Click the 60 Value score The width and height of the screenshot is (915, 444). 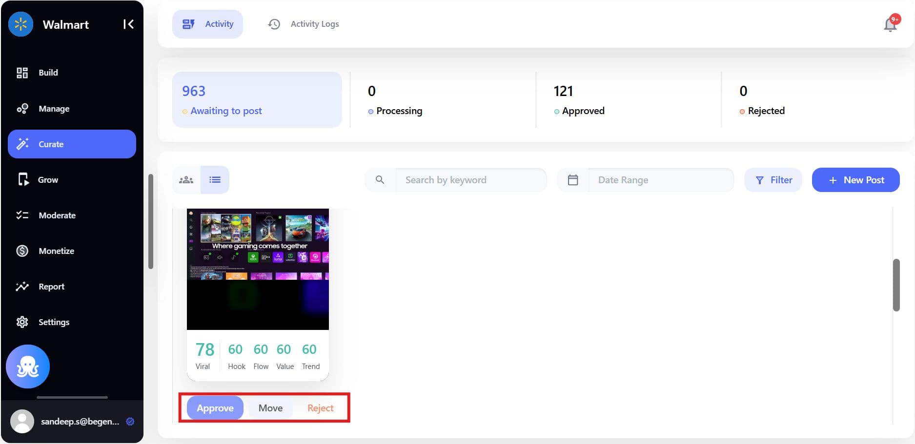(x=285, y=356)
